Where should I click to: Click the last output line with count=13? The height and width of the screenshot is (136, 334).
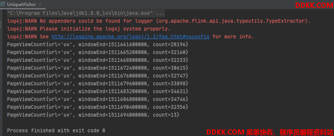pyautogui.click(x=93, y=115)
